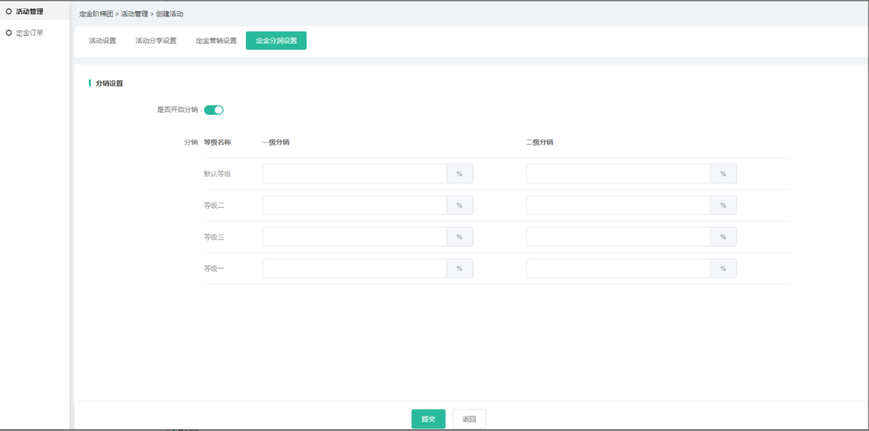Click 定金阶梯团 in the breadcrumb
The width and height of the screenshot is (869, 431).
(96, 14)
